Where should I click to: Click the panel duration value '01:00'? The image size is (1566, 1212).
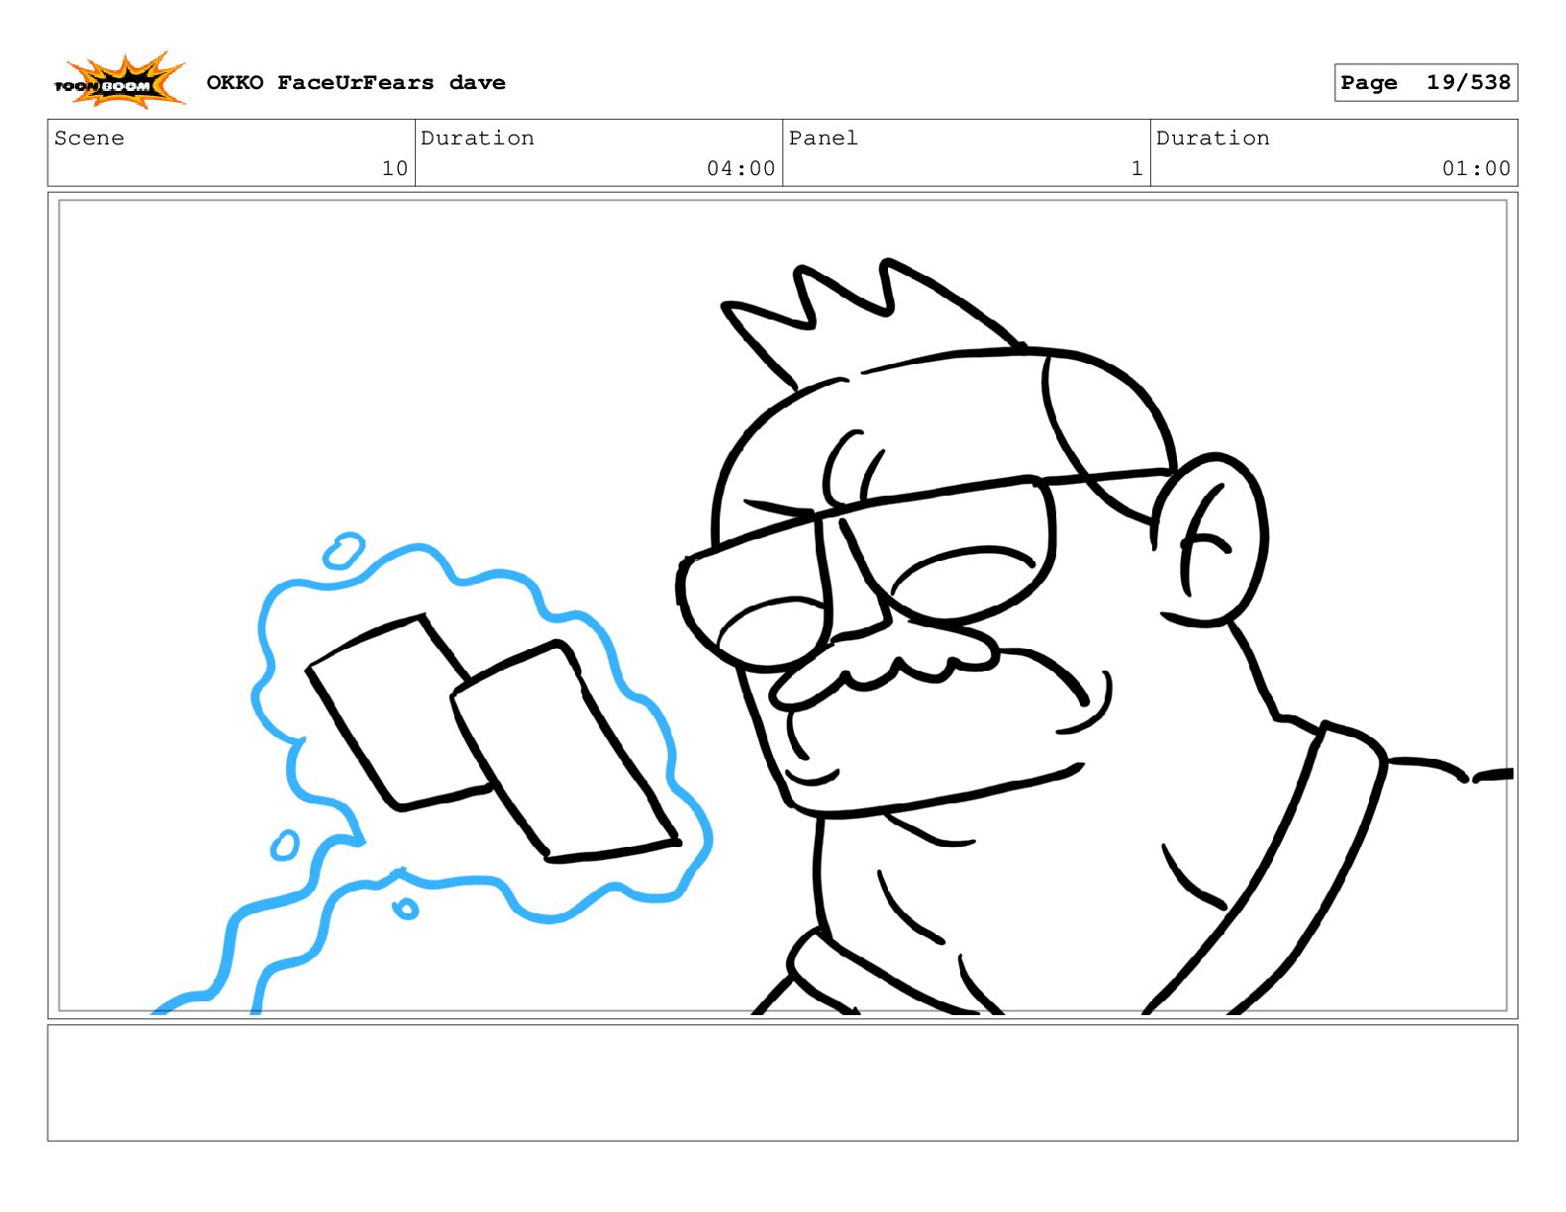click(1476, 168)
